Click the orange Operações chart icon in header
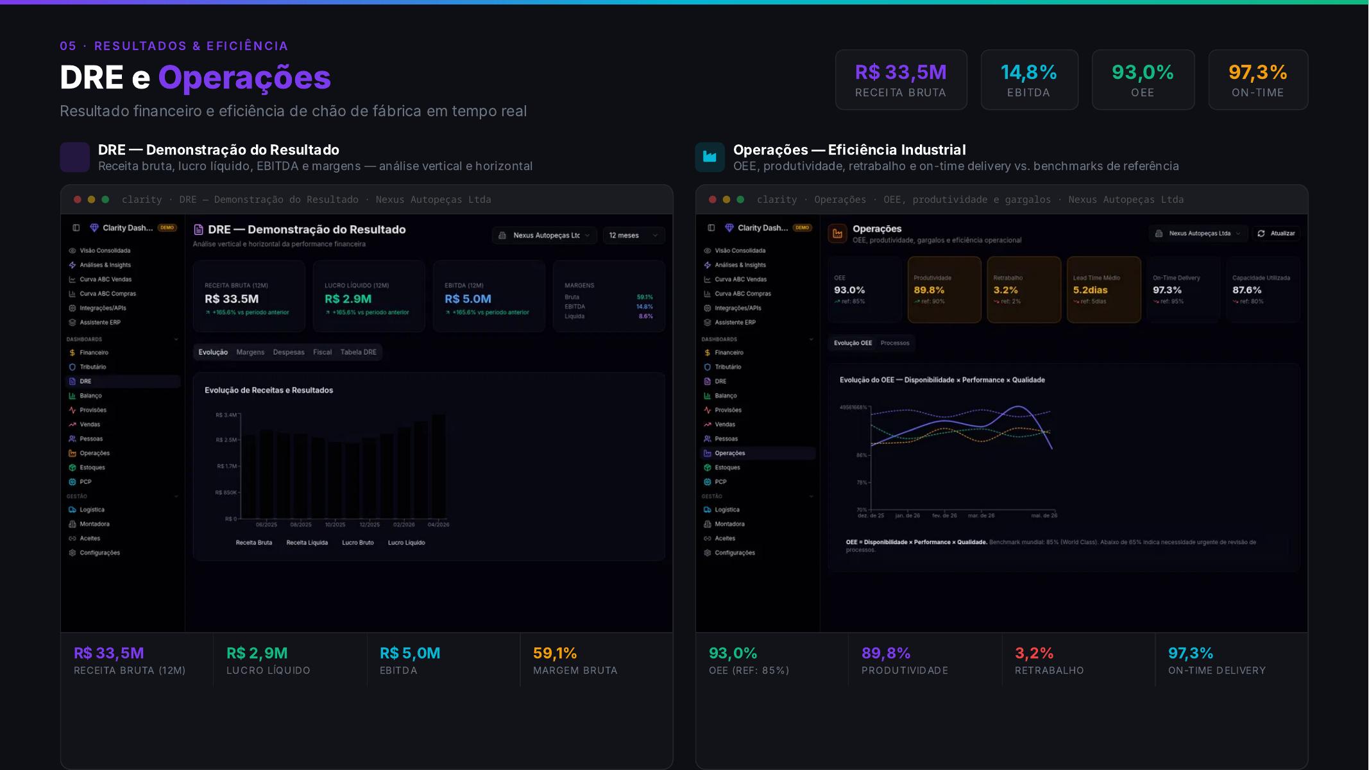The image size is (1369, 770). [837, 234]
